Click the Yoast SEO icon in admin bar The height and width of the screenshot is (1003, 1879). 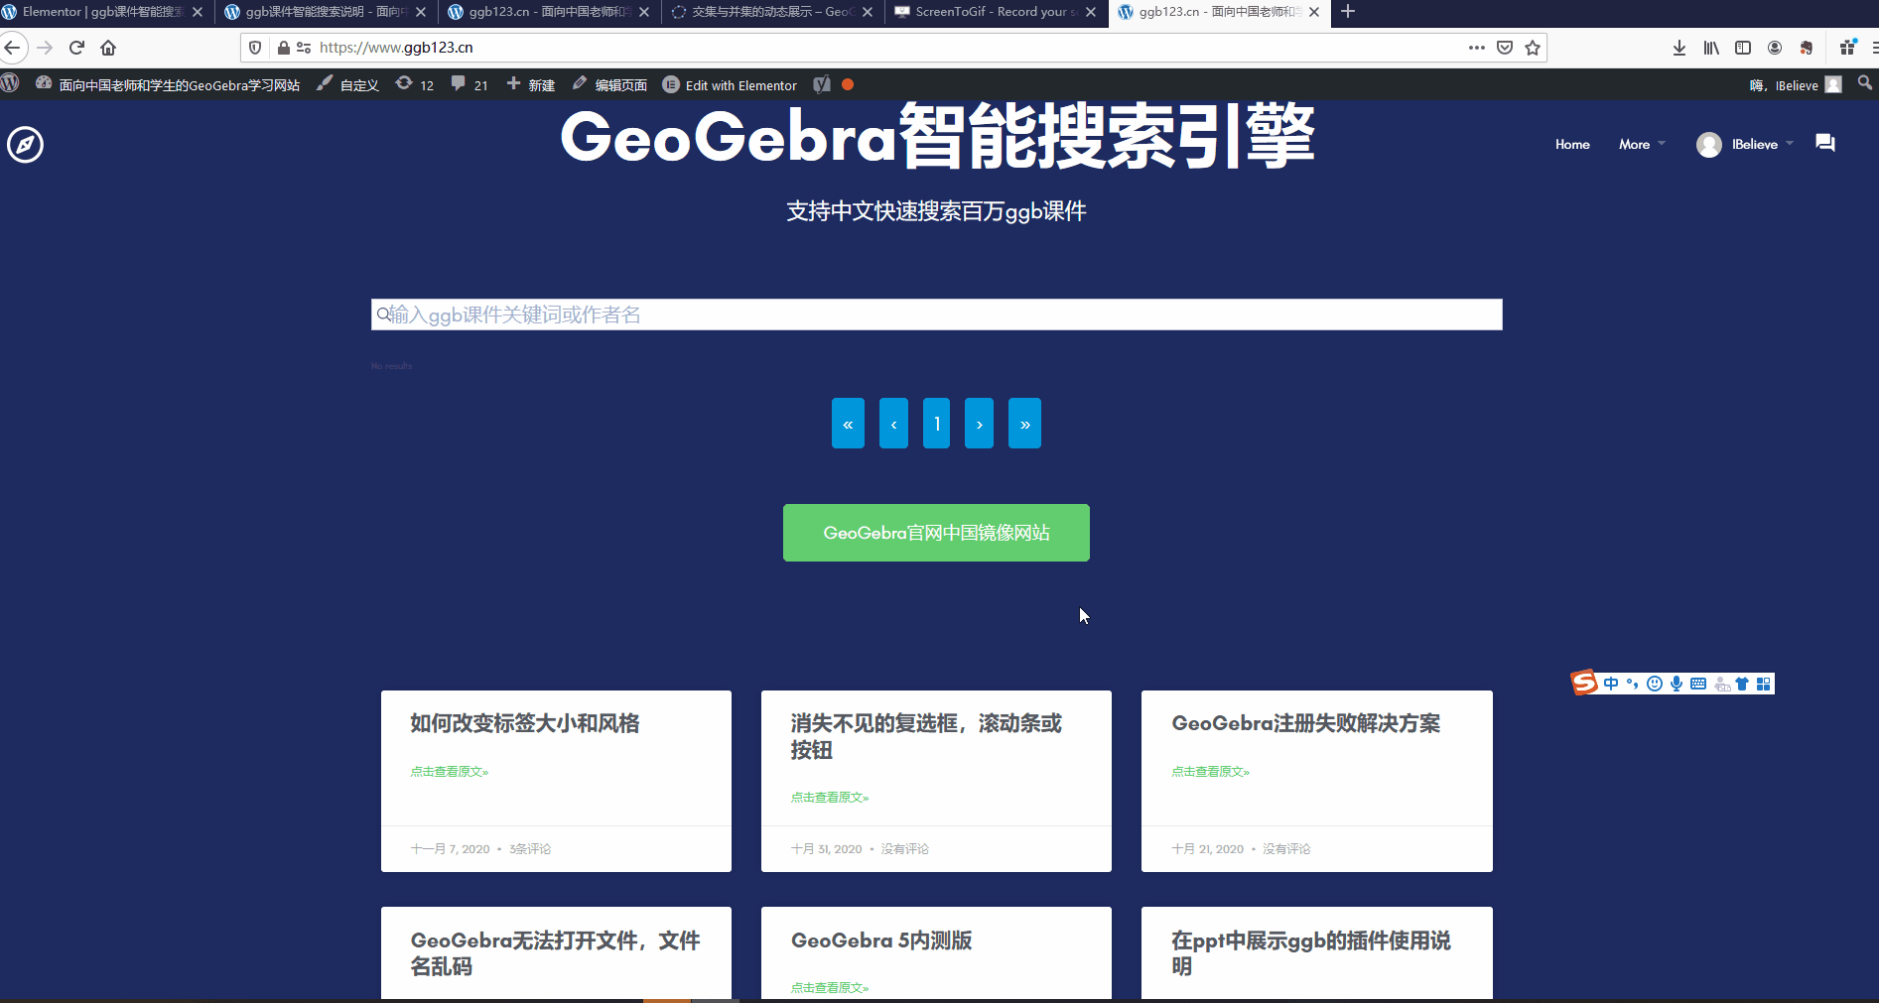(x=821, y=84)
